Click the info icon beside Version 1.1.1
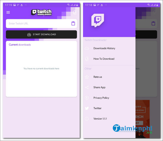Image resolution: width=163 pixels, height=141 pixels. (x=87, y=119)
